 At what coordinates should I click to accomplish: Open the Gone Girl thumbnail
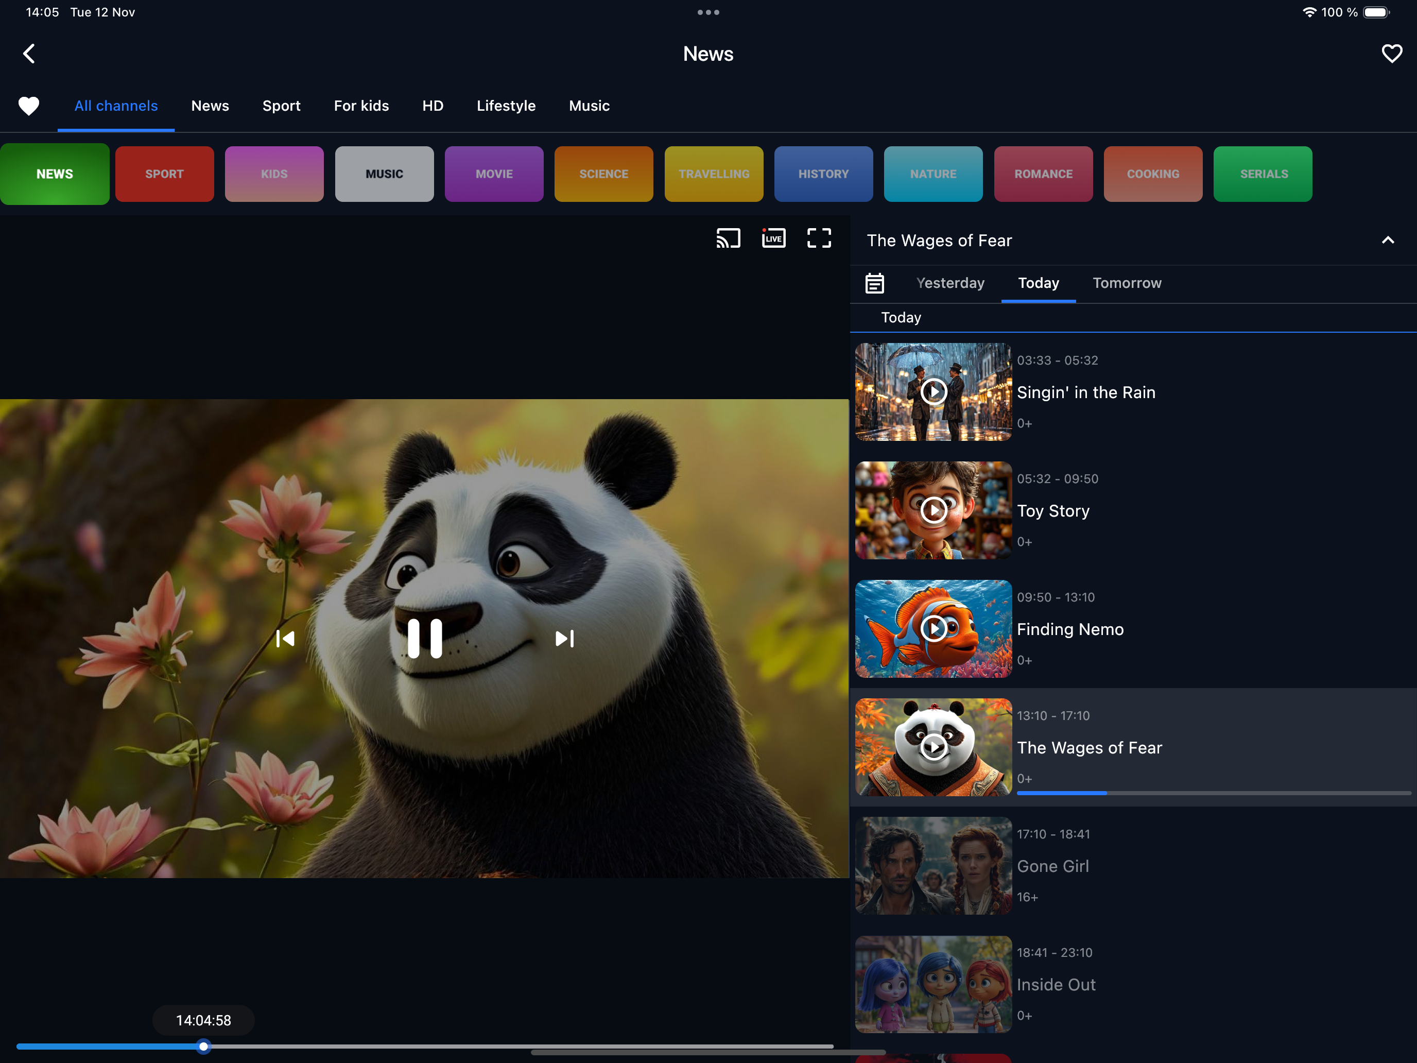934,866
